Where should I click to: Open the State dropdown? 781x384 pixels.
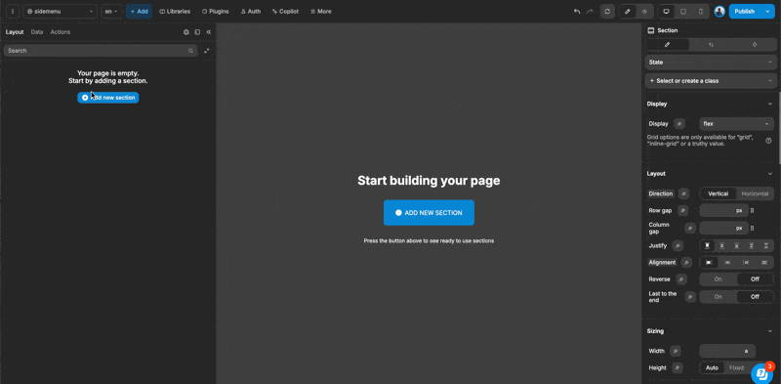point(711,63)
